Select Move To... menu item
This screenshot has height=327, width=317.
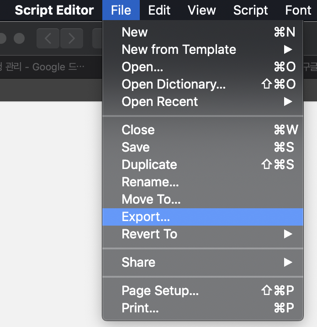151,199
